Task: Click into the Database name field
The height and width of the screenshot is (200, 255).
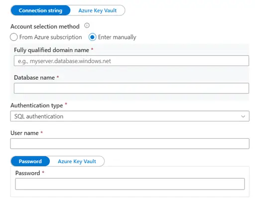Action: pyautogui.click(x=131, y=88)
